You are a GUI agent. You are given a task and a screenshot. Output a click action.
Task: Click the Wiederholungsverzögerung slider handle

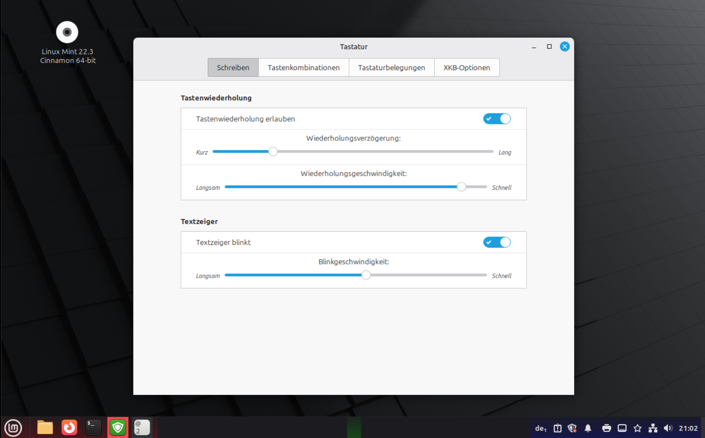point(273,152)
